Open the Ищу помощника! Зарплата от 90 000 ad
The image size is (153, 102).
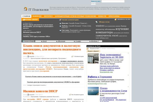[111, 56]
